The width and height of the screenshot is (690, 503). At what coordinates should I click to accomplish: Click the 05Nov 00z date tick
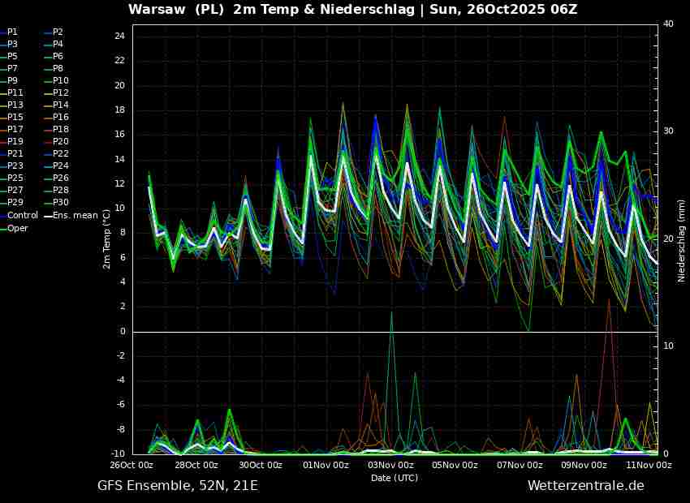click(455, 465)
